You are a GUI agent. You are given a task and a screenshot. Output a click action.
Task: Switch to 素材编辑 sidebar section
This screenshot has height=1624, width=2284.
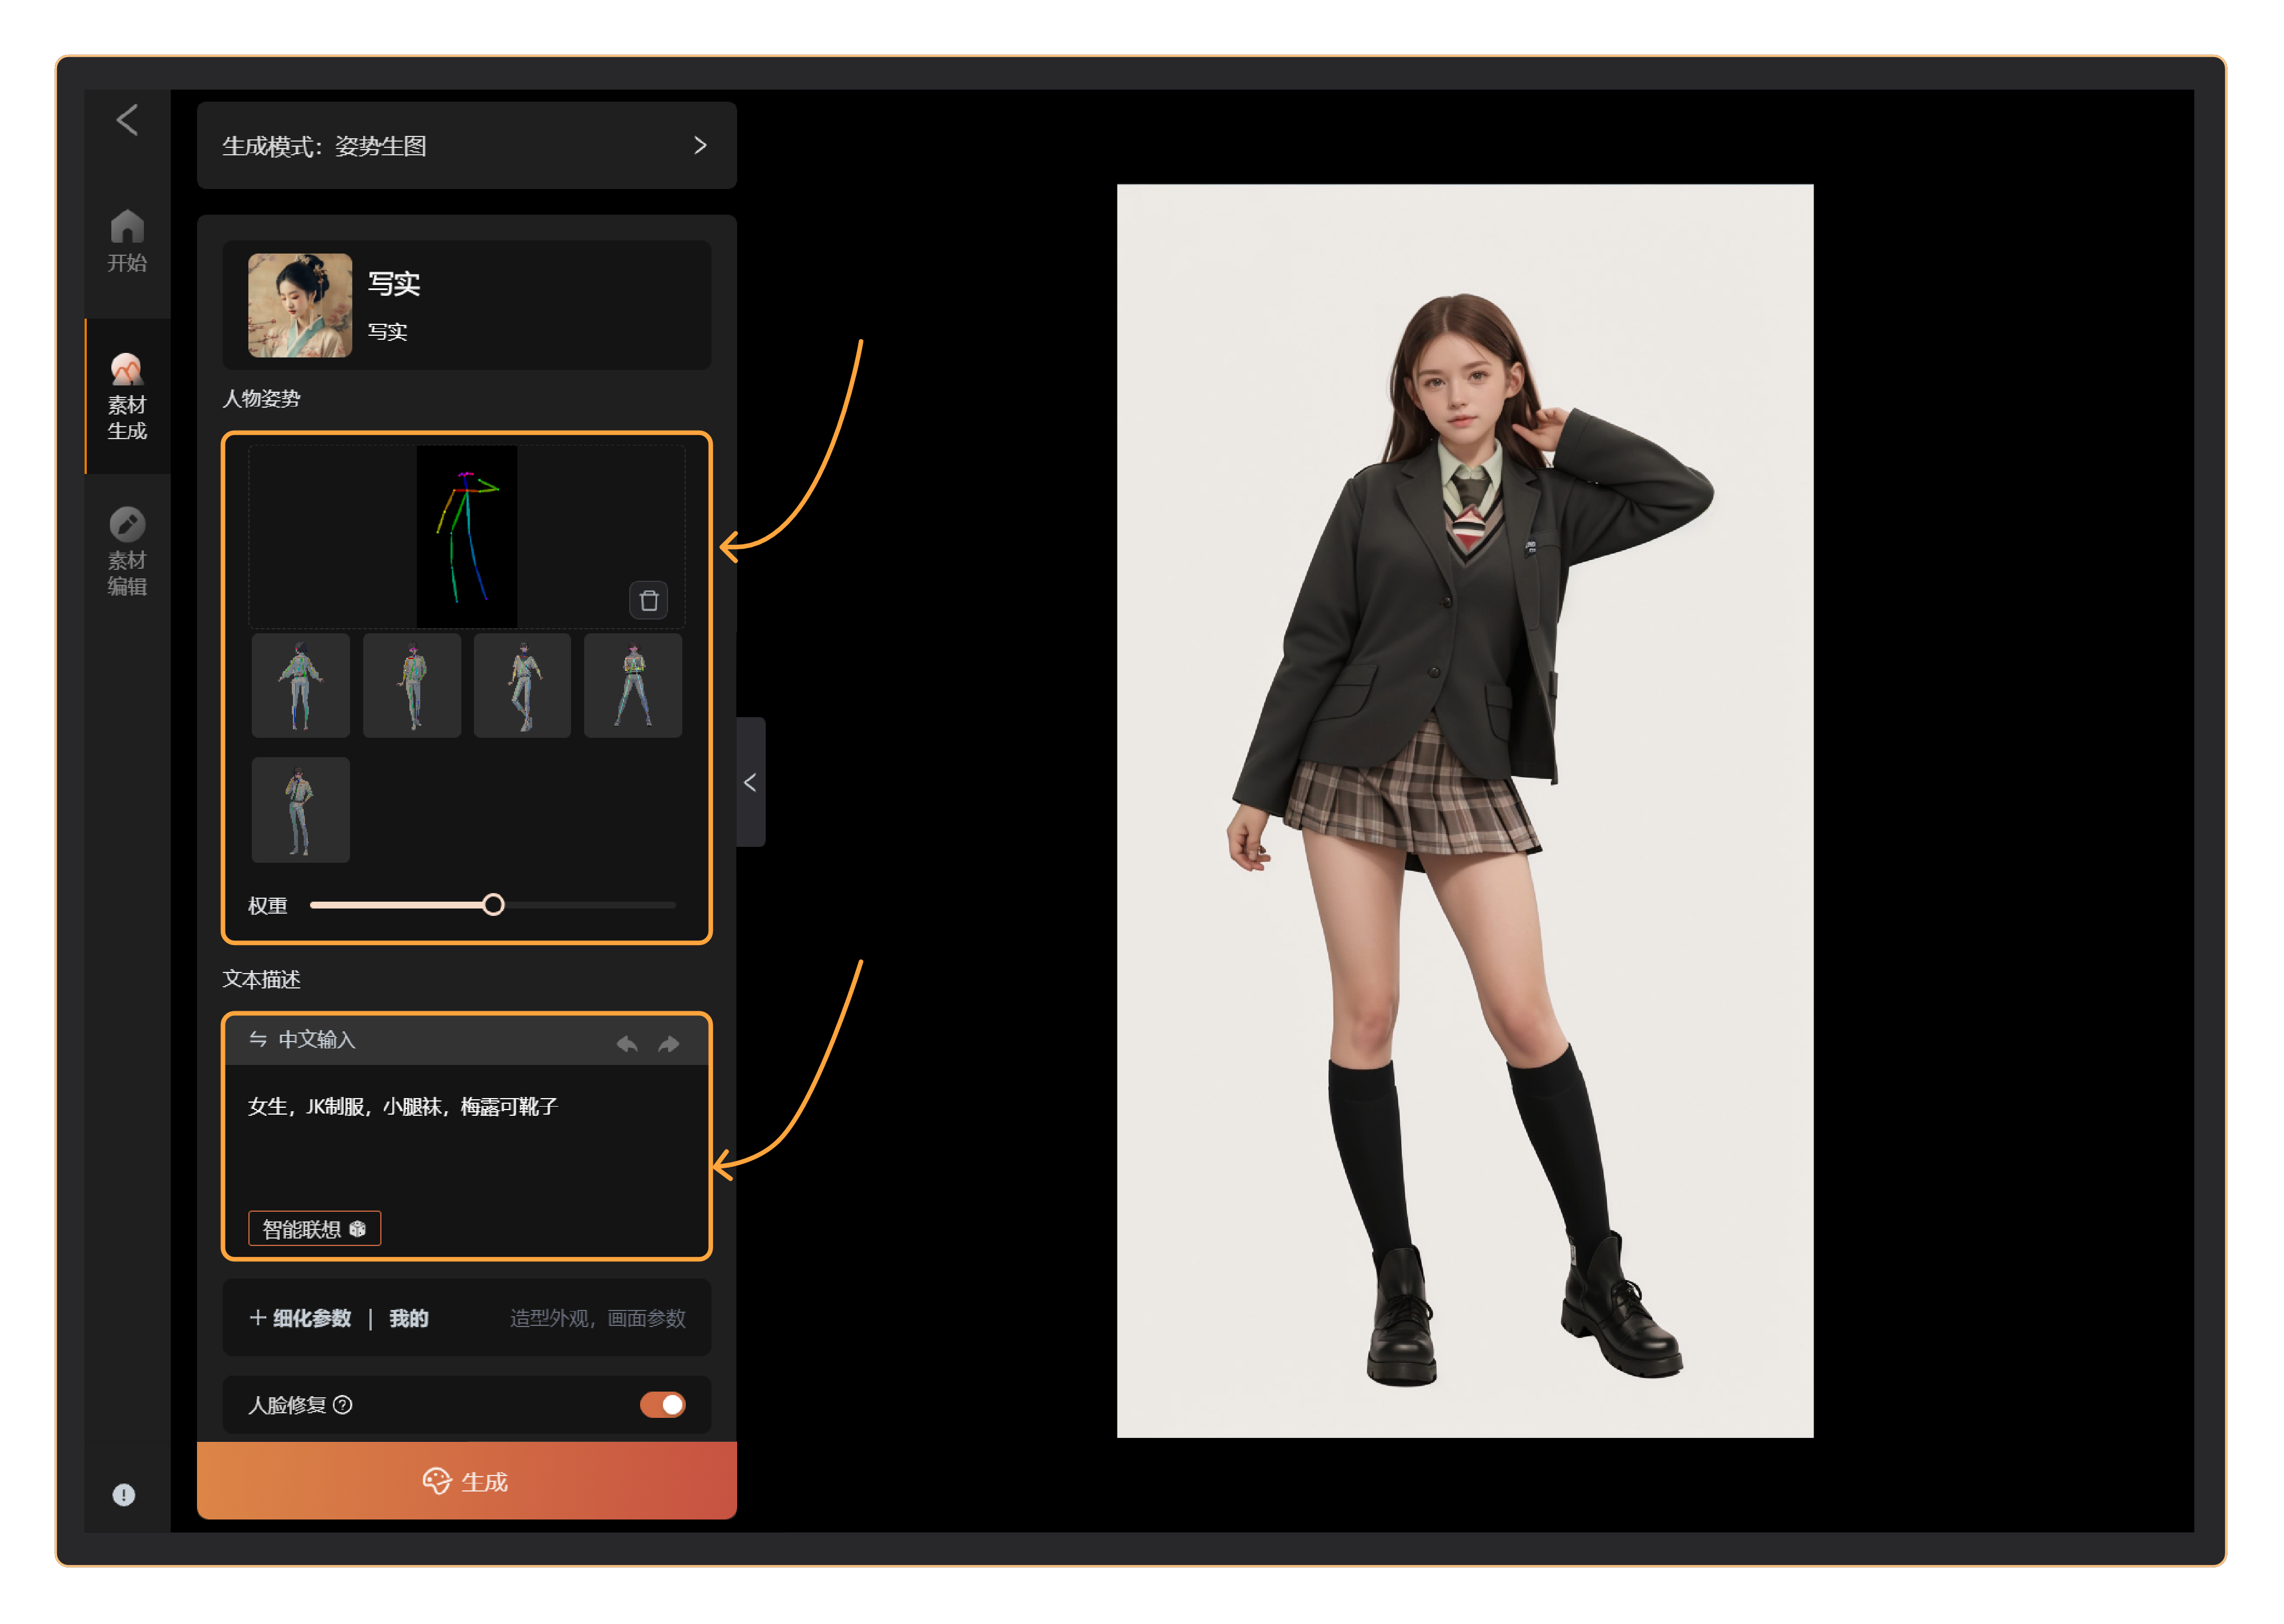(127, 552)
